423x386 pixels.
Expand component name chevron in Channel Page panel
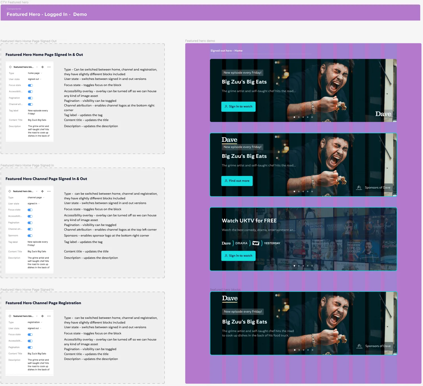point(37,191)
